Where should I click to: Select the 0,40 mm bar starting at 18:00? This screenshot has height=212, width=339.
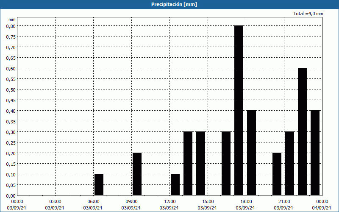click(x=251, y=153)
